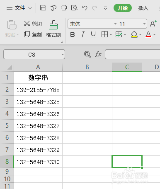The image size is (160, 189).
Task: Apply the yellow fill color
Action: 134,34
